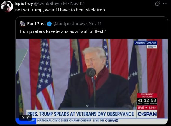The image size is (171, 126).
Task: Click the C-SPAN logo in the video
Action: click(147, 114)
